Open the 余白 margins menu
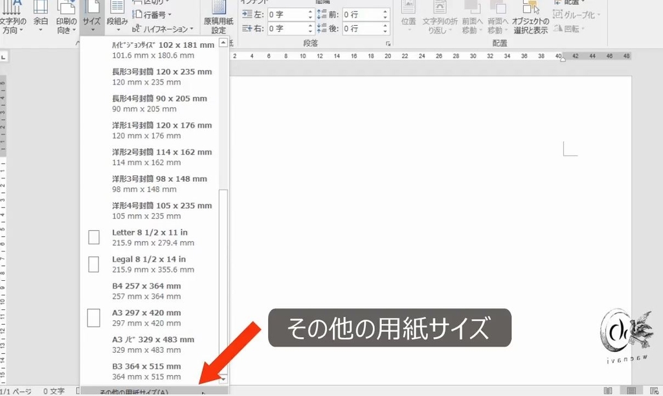663x396 pixels. [41, 17]
